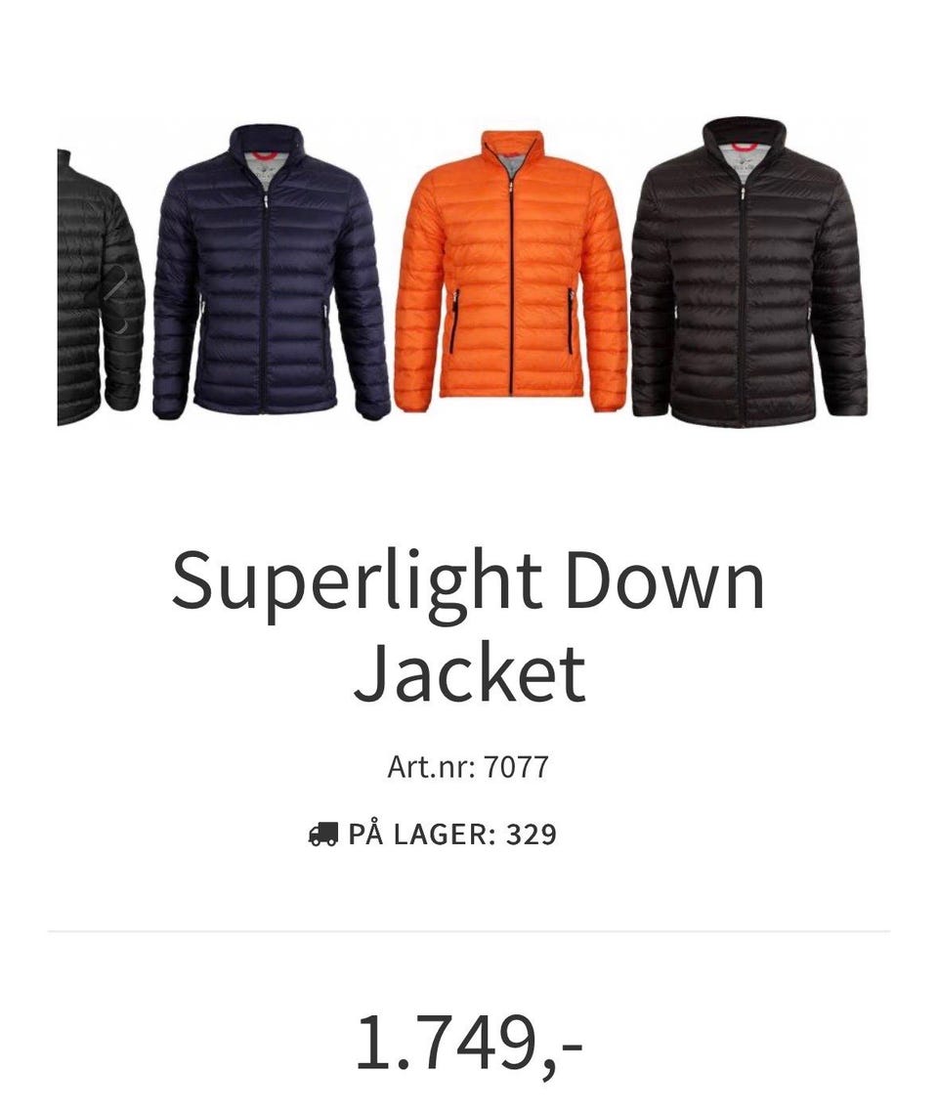This screenshot has height=1114, width=938.
Task: Click the delivery truck icon
Action: coord(323,834)
